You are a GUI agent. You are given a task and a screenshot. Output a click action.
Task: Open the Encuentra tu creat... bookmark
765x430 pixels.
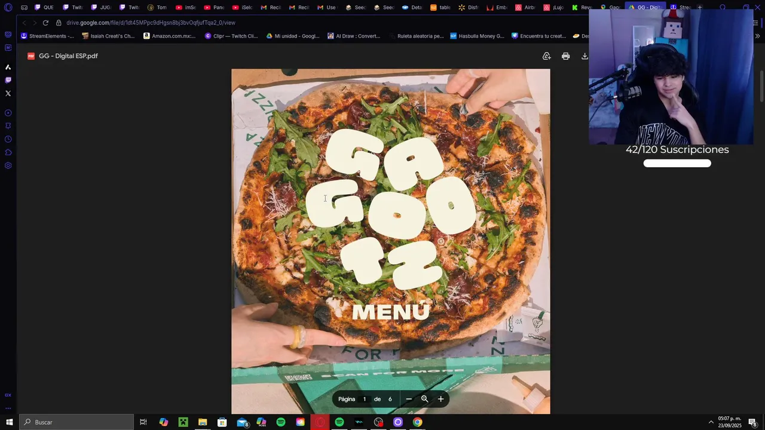(x=538, y=36)
